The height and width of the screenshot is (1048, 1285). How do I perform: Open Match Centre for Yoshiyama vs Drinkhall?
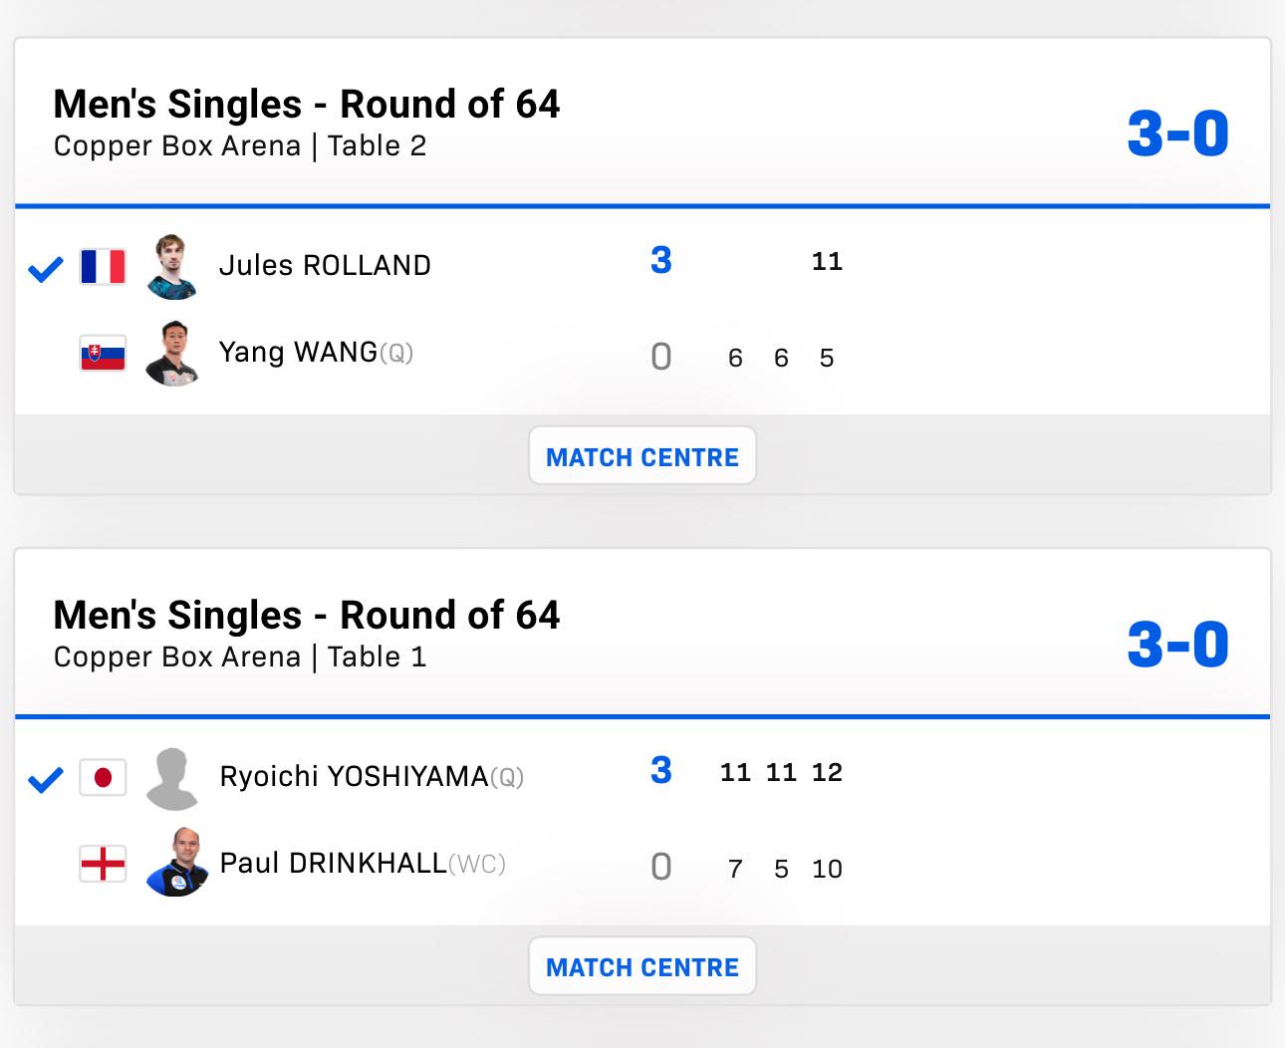click(x=642, y=966)
